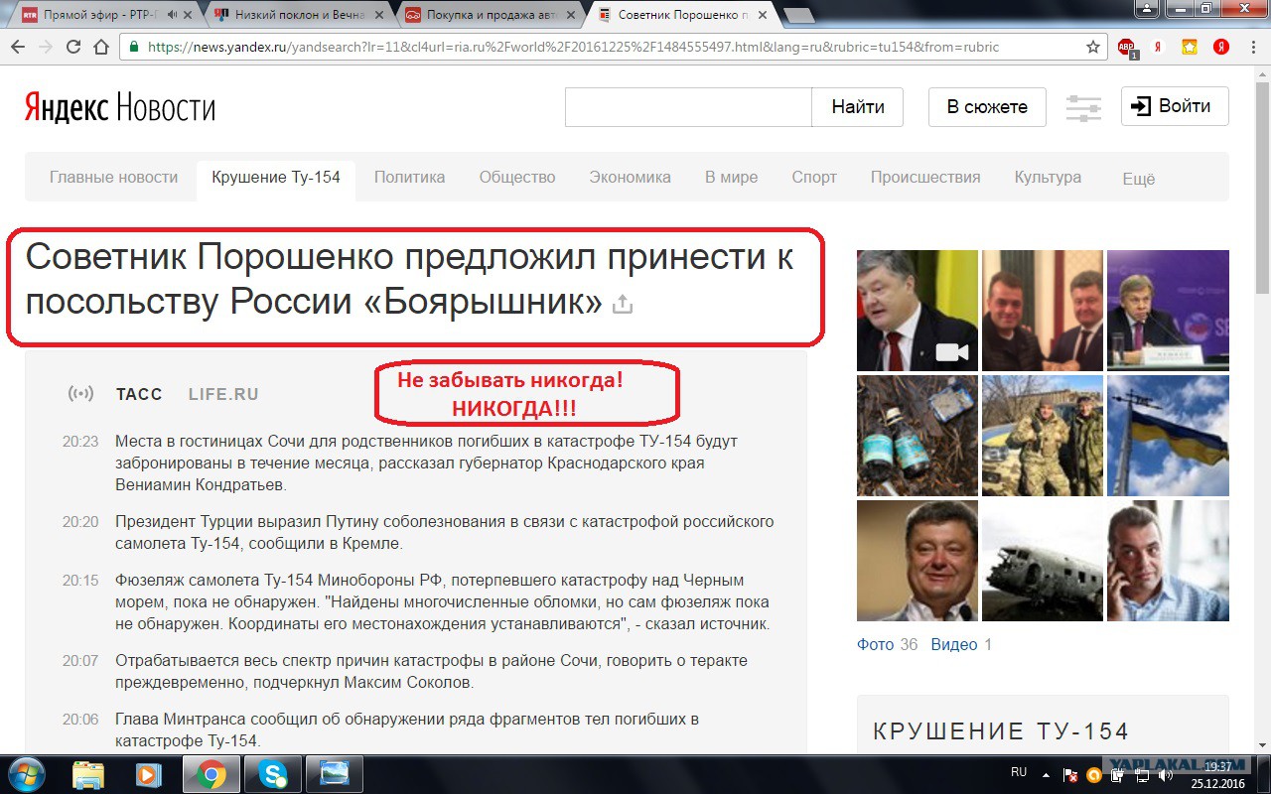
Task: Open the picture viewer taskbar item
Action: pyautogui.click(x=334, y=773)
